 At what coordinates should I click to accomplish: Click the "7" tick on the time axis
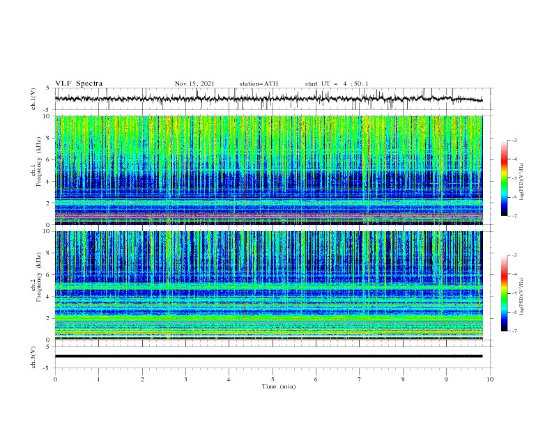point(360,379)
